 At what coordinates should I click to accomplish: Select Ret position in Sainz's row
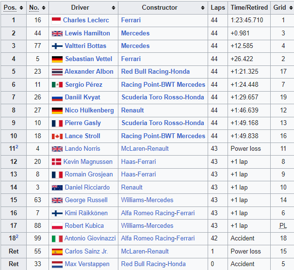(x=14, y=251)
